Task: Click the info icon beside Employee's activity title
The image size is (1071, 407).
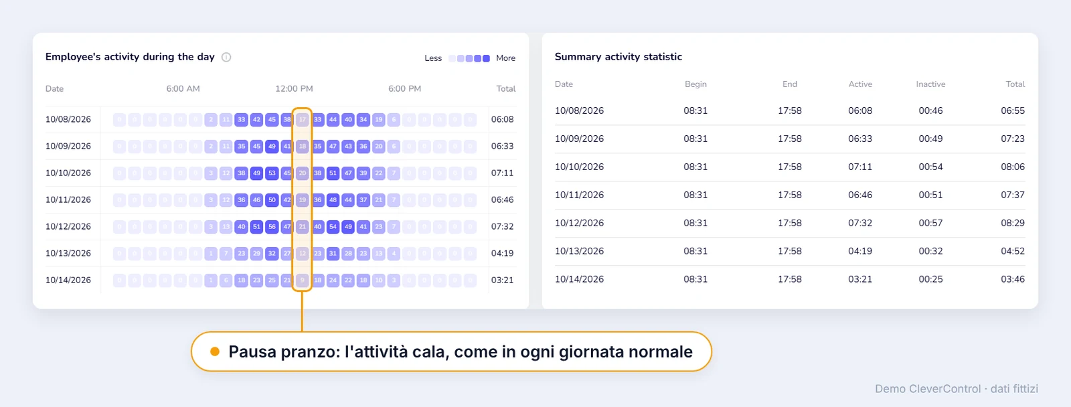Action: 226,57
